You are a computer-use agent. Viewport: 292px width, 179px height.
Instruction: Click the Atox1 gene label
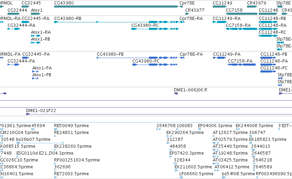click(36, 10)
